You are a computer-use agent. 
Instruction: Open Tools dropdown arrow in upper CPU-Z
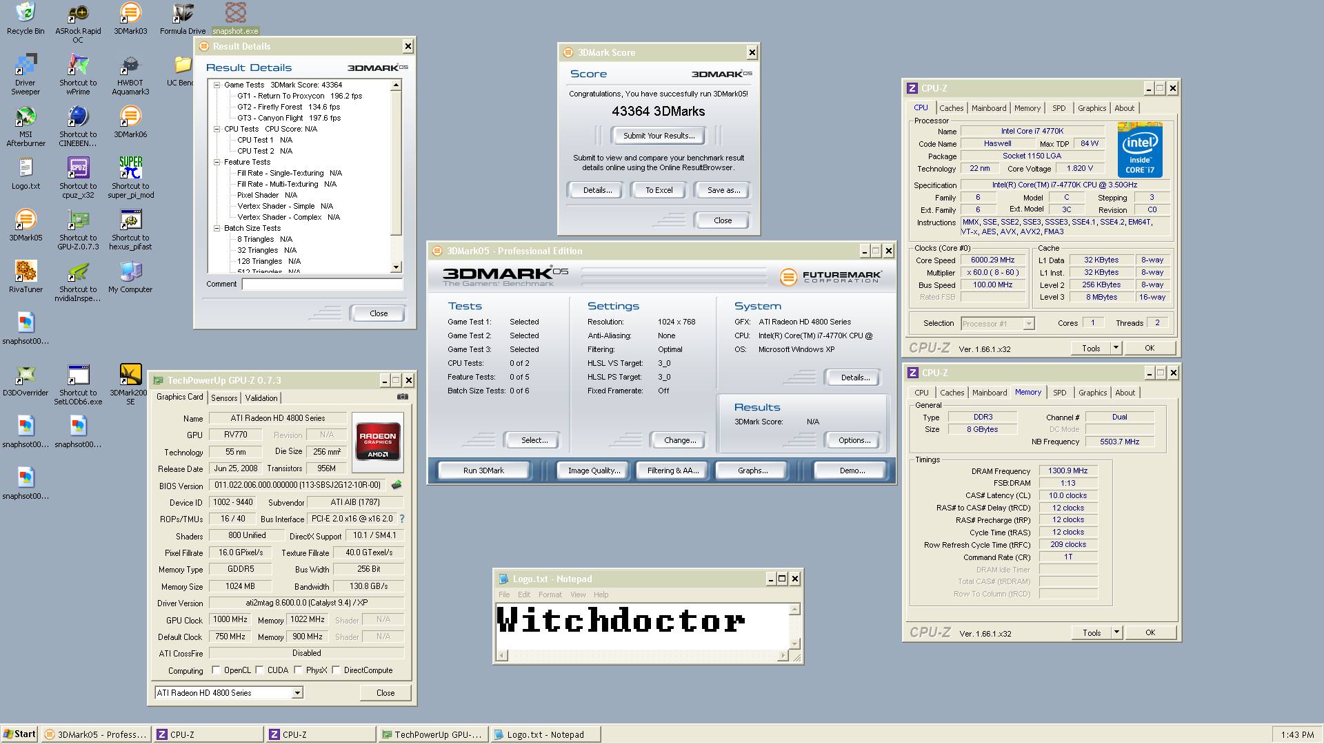(x=1116, y=348)
